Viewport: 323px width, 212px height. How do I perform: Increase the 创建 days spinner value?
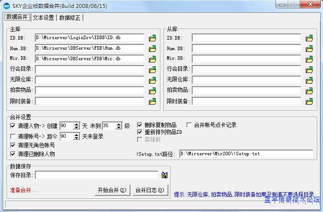(x=77, y=124)
